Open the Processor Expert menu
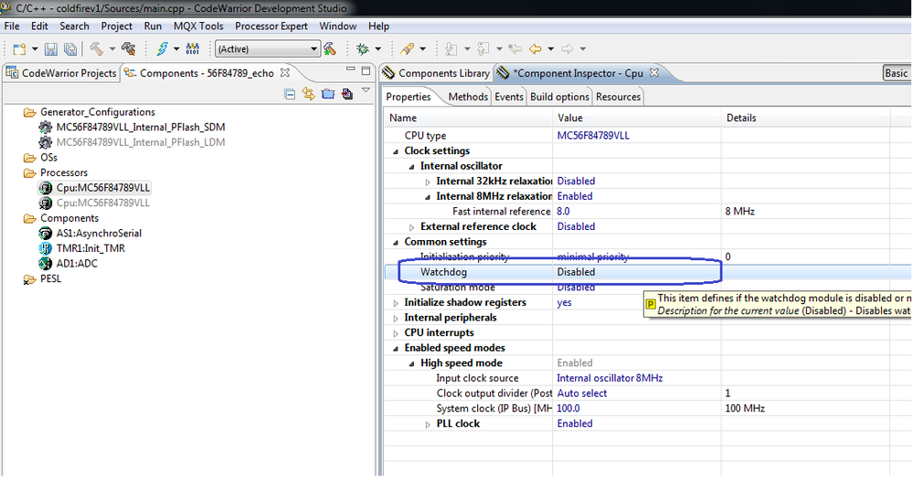This screenshot has width=913, height=481. click(271, 26)
